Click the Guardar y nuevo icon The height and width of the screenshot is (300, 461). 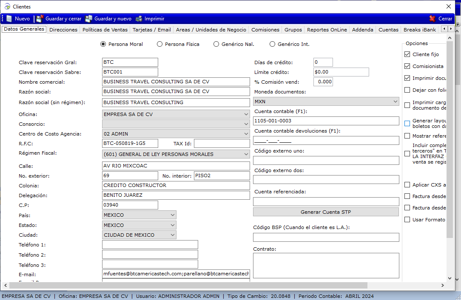point(88,19)
